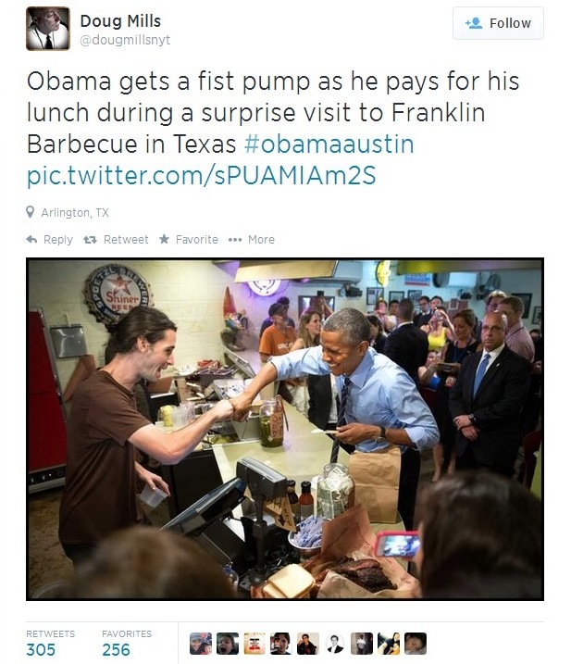View the 256 favorites count
The image size is (571, 664).
click(116, 649)
